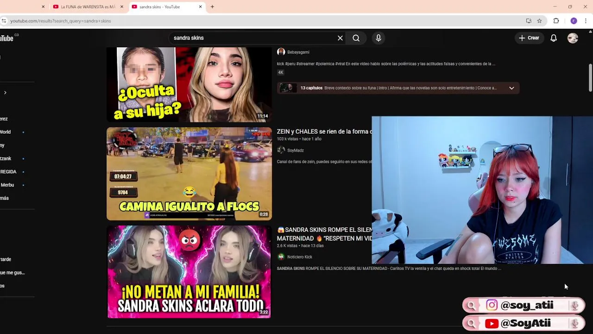The width and height of the screenshot is (593, 334).
Task: Start voice search with the microphone icon
Action: (379, 38)
